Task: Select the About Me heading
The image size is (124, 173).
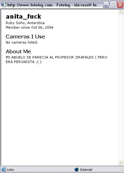Action: click(18, 51)
